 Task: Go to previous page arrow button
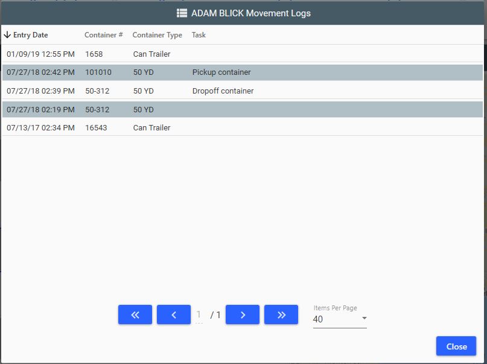click(x=174, y=315)
